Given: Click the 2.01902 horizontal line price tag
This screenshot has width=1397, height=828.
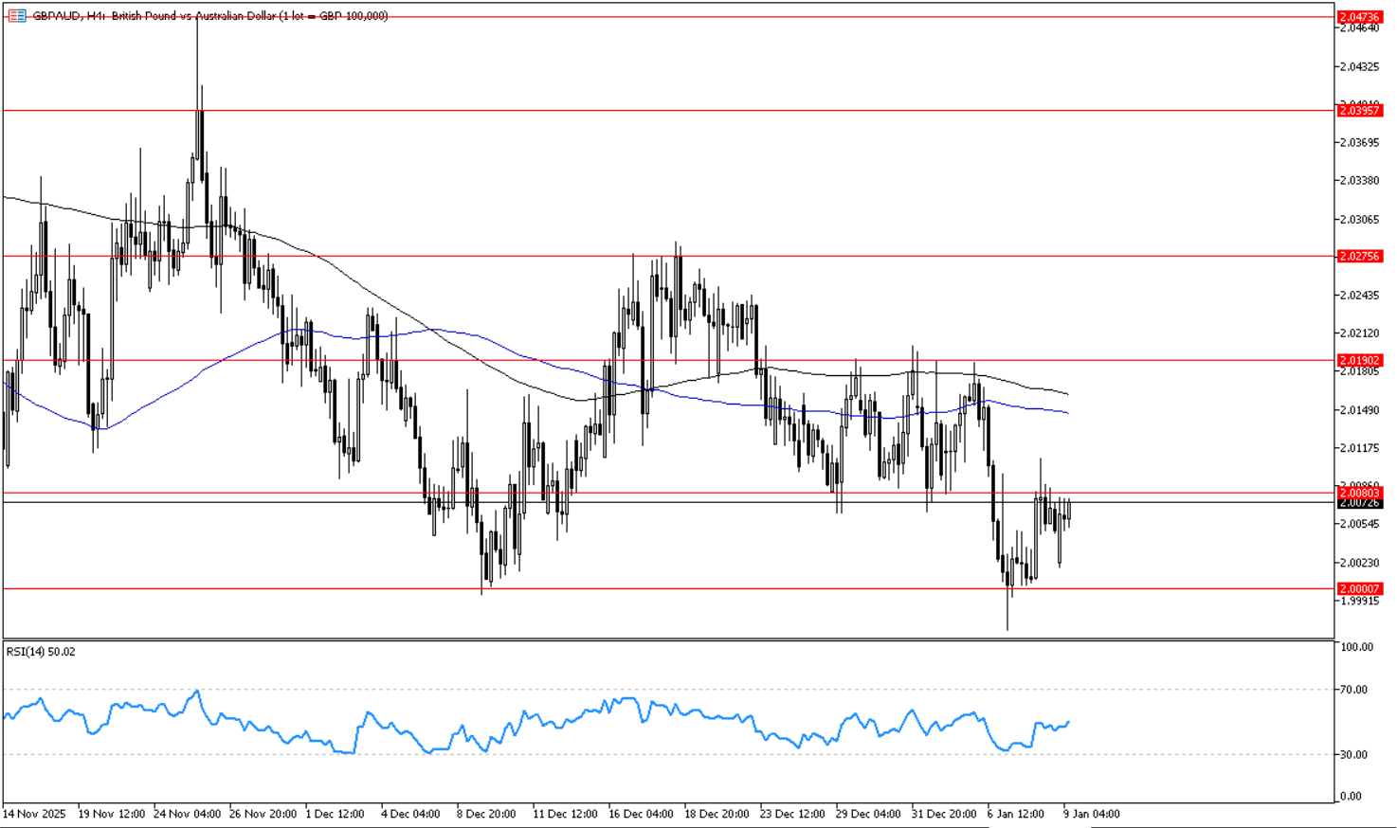Looking at the screenshot, I should click(1360, 361).
